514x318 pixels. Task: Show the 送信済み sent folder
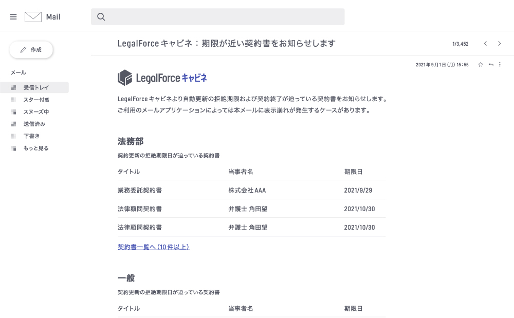(x=34, y=124)
